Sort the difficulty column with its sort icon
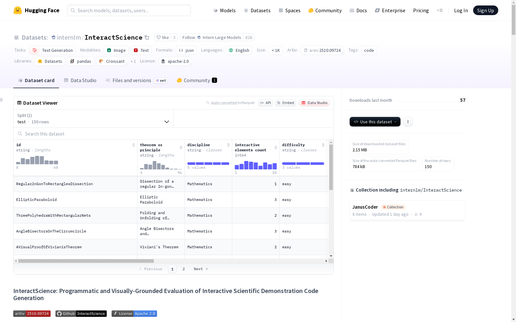This screenshot has height=322, width=516. tap(323, 145)
